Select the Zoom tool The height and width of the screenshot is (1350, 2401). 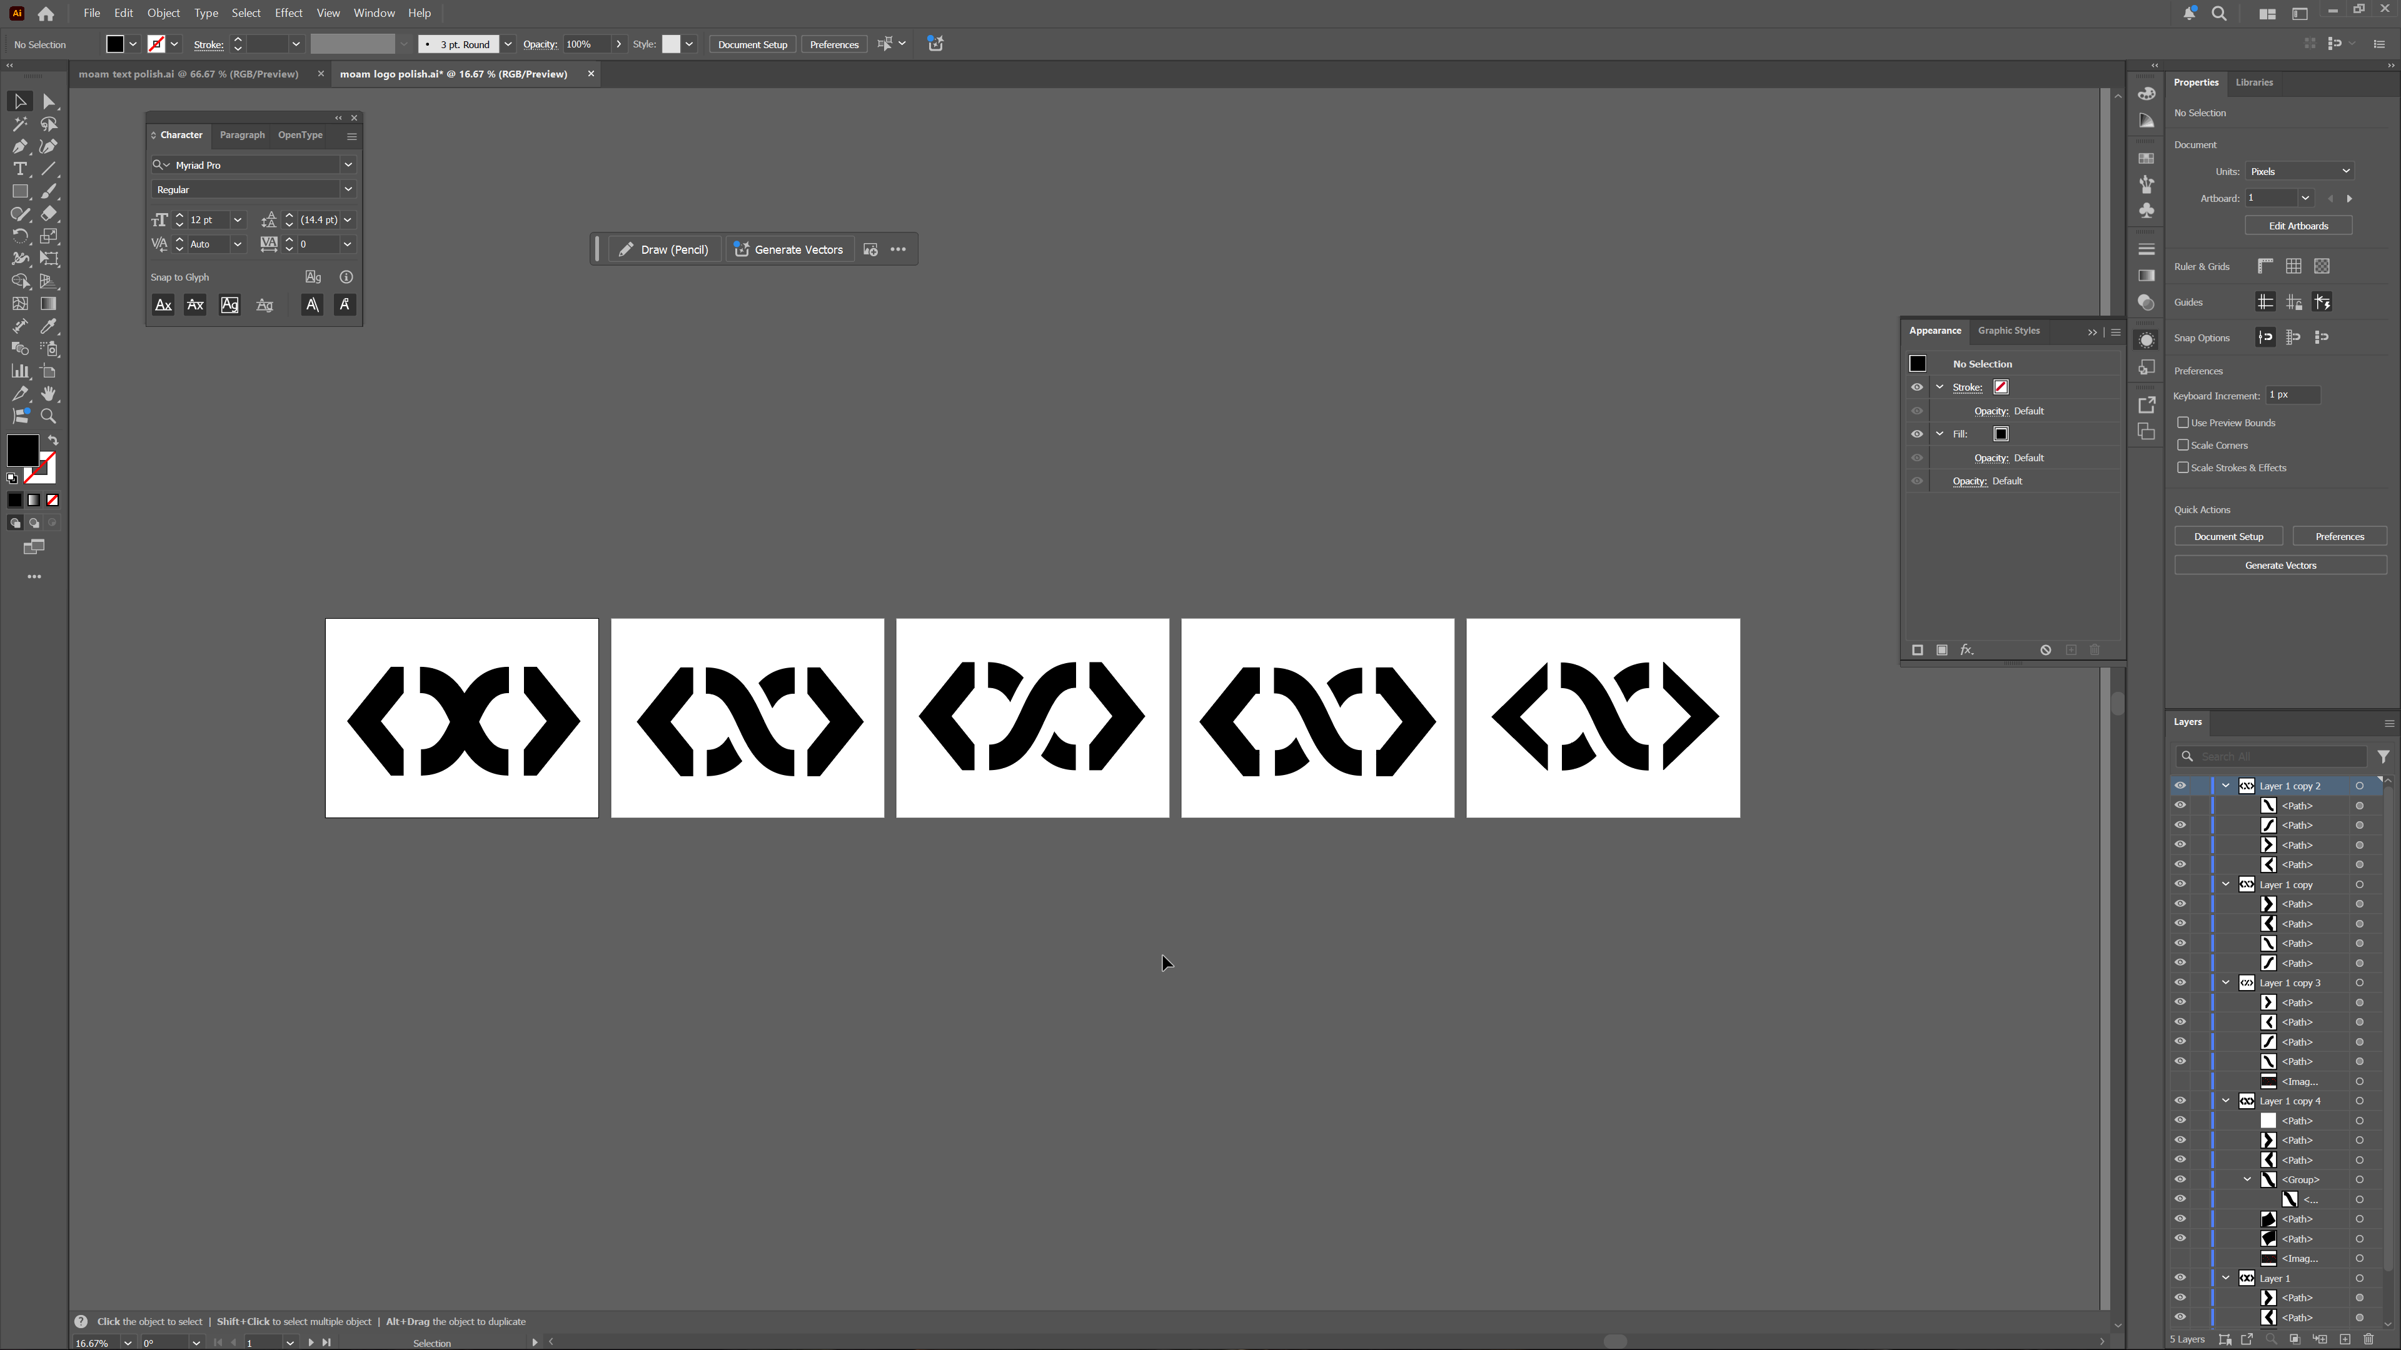pos(49,416)
